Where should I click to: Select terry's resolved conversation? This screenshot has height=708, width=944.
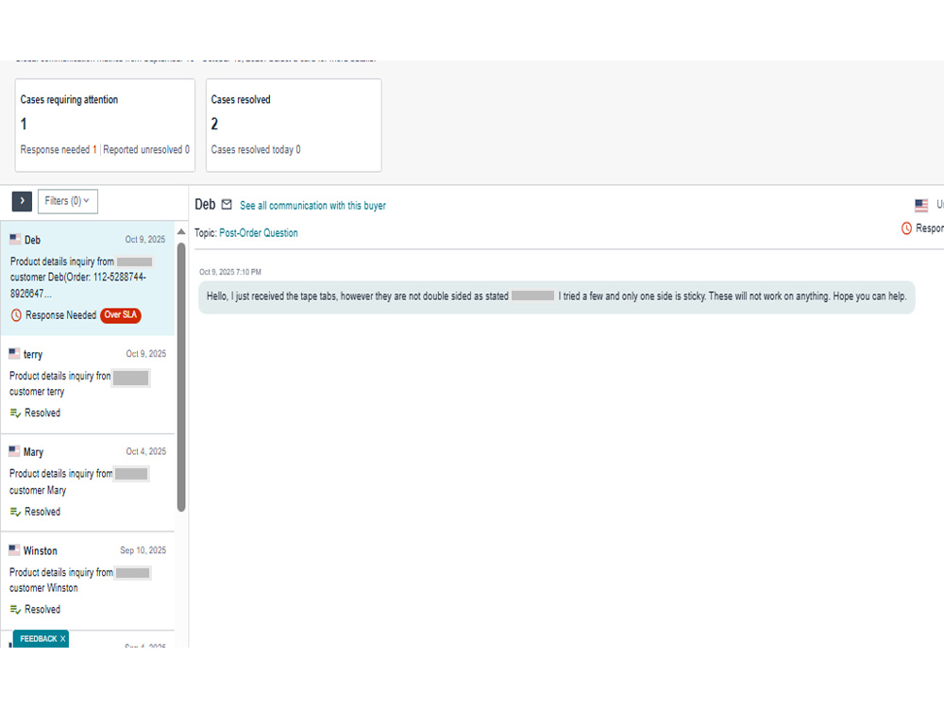[x=88, y=384]
